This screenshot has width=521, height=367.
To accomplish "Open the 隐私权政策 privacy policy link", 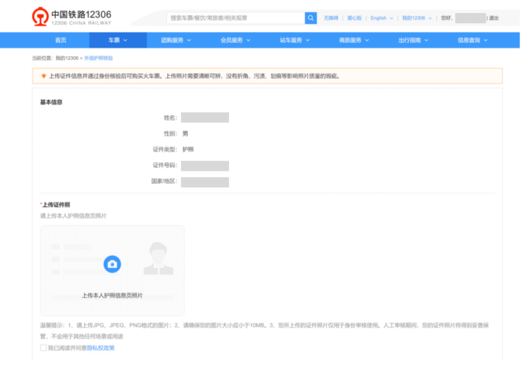I will click(x=101, y=348).
